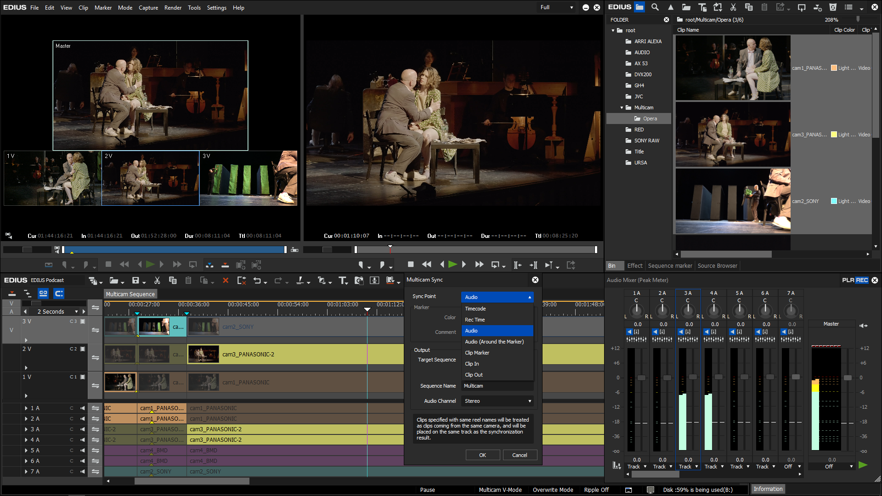Open the timeline scale 2 Seconds dropdown
This screenshot has width=882, height=496.
click(76, 311)
